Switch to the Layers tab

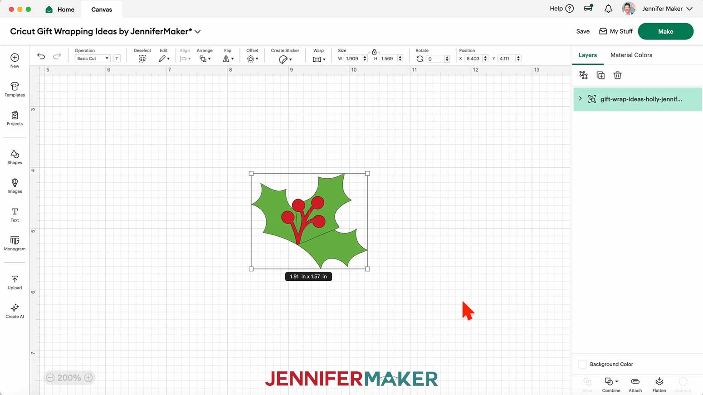pyautogui.click(x=587, y=55)
